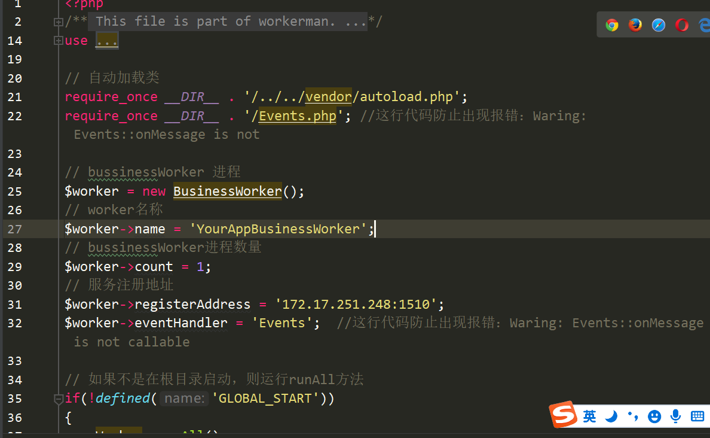Open file in Chrome browser
Screen dimensions: 710x438
click(612, 25)
